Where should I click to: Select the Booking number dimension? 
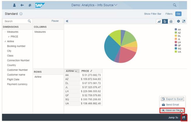tap(16, 46)
